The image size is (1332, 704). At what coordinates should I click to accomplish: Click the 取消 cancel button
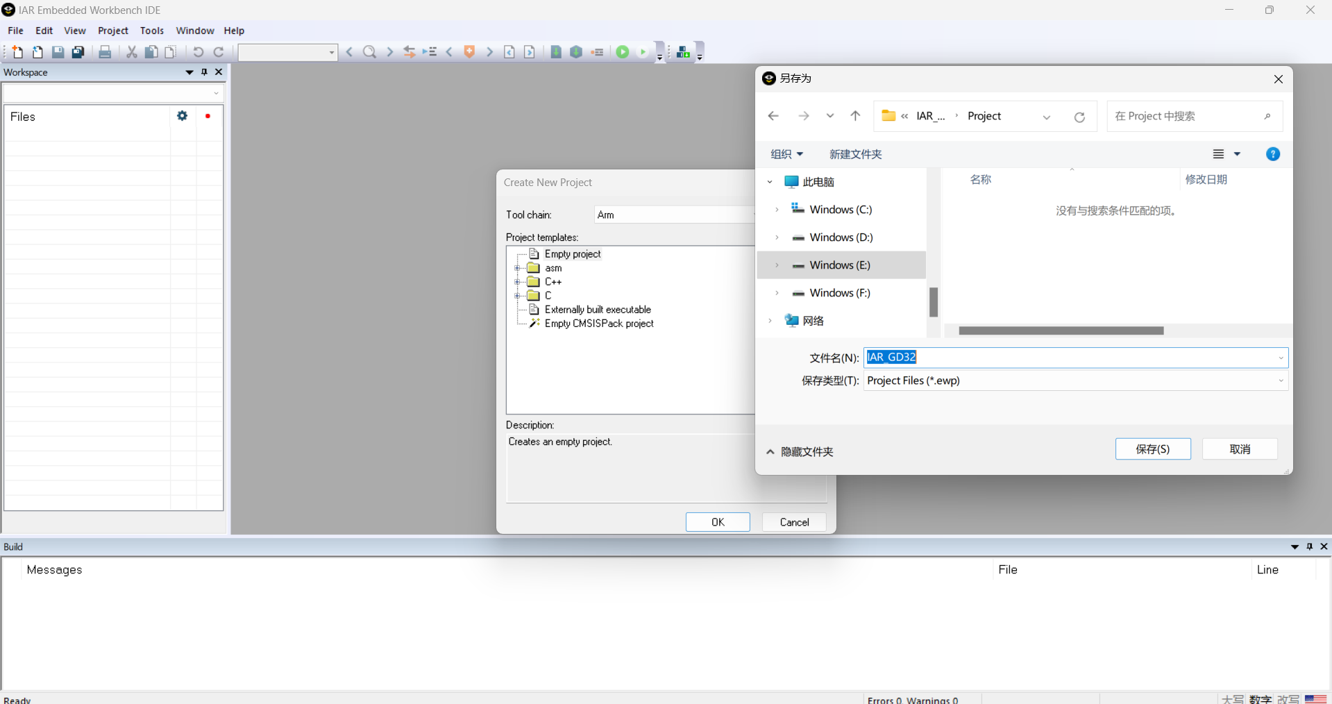[x=1240, y=449]
